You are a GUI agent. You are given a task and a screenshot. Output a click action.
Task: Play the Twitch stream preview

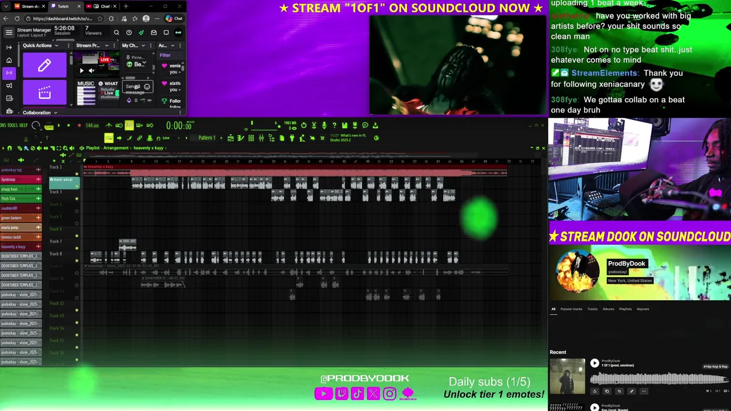pos(82,71)
